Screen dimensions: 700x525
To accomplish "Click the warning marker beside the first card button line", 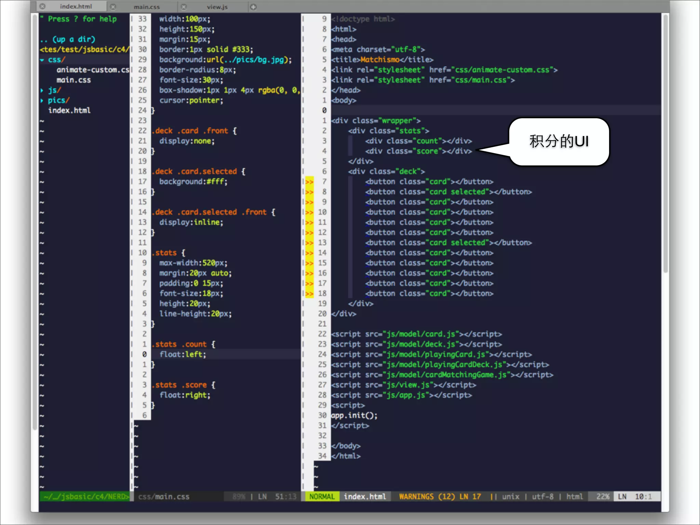I will (309, 182).
